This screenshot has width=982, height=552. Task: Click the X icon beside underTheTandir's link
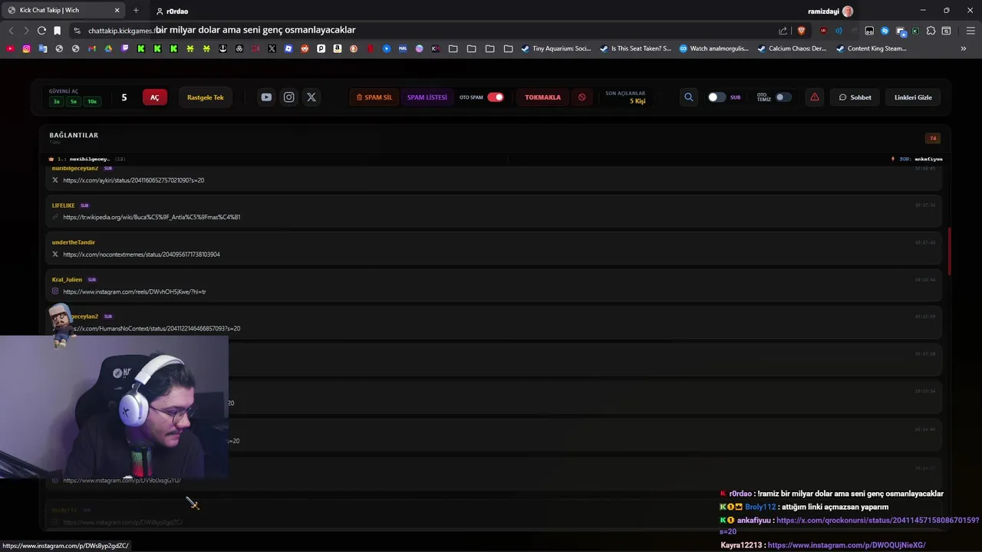point(55,255)
